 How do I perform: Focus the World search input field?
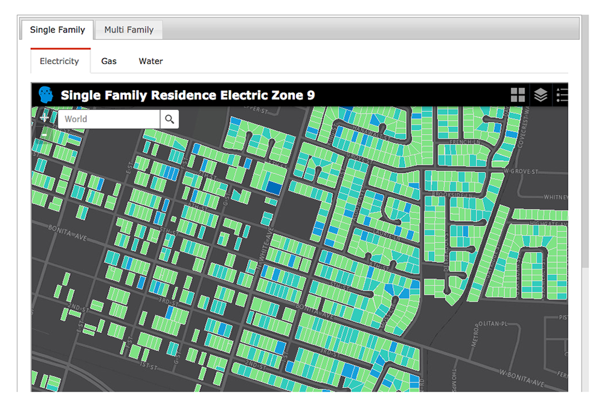point(109,119)
